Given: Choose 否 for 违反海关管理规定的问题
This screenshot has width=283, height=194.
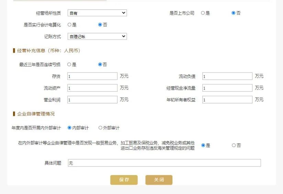Looking at the screenshot, I should point(234,145).
